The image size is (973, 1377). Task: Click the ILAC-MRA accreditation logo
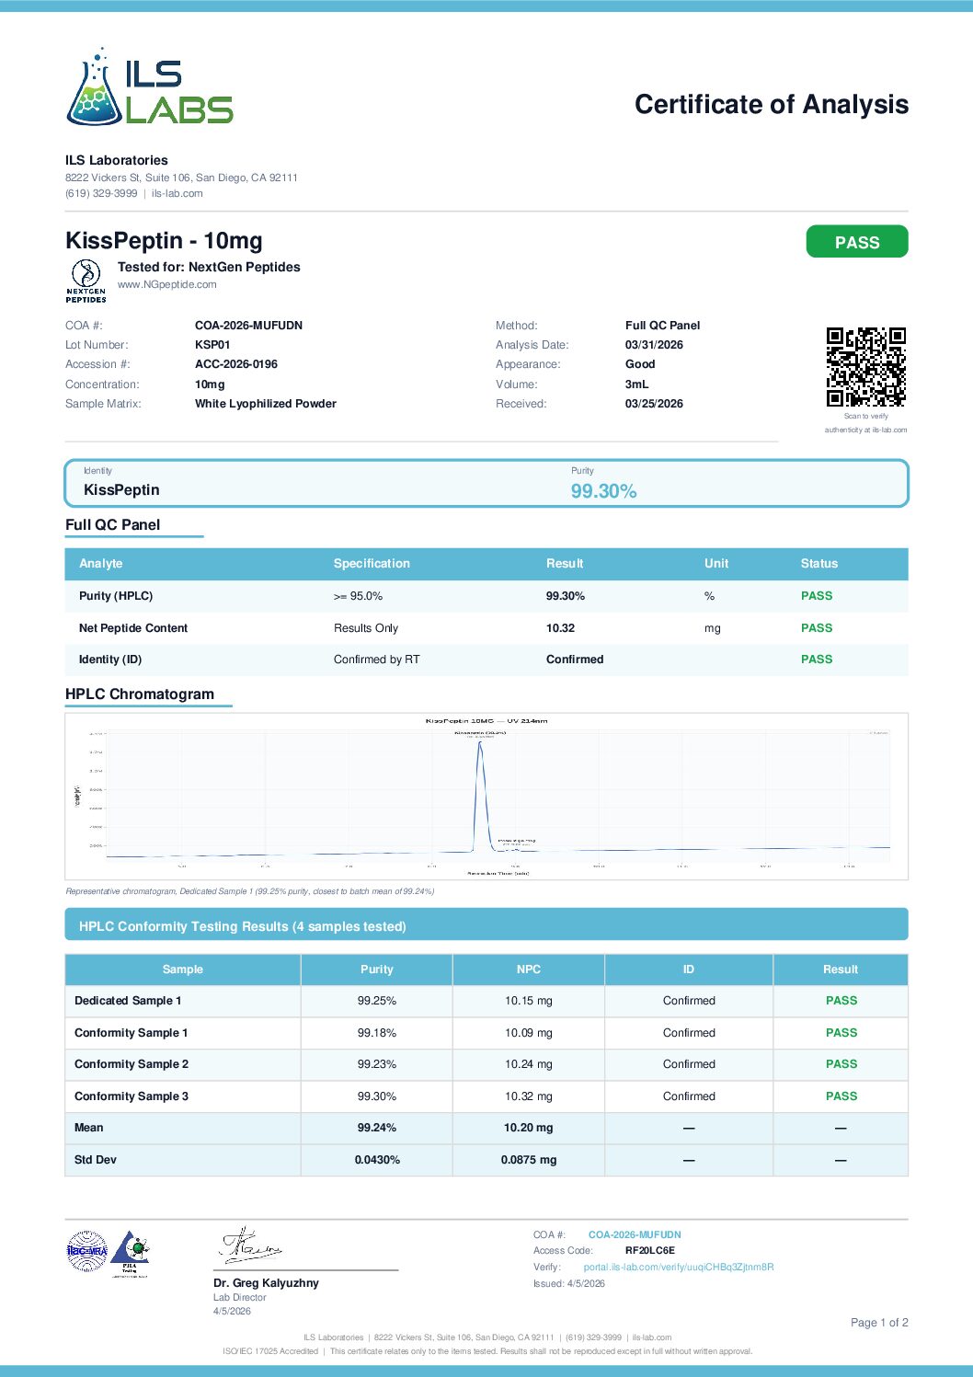pyautogui.click(x=86, y=1251)
